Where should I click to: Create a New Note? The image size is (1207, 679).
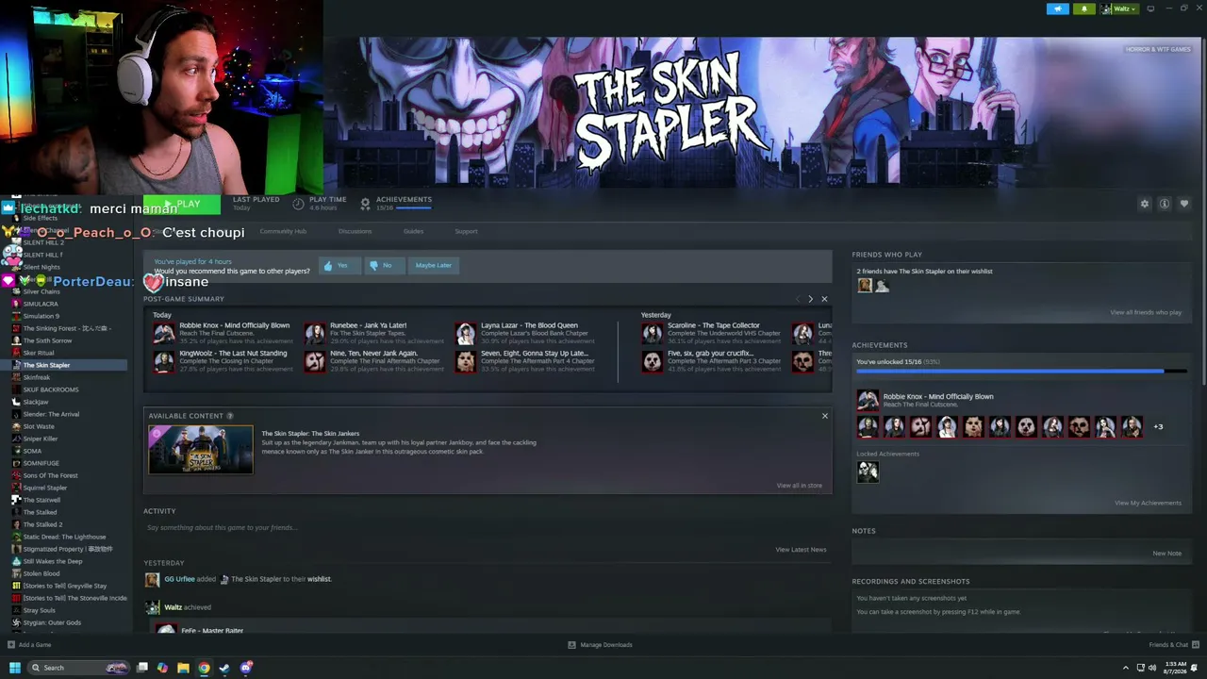[x=1166, y=554]
